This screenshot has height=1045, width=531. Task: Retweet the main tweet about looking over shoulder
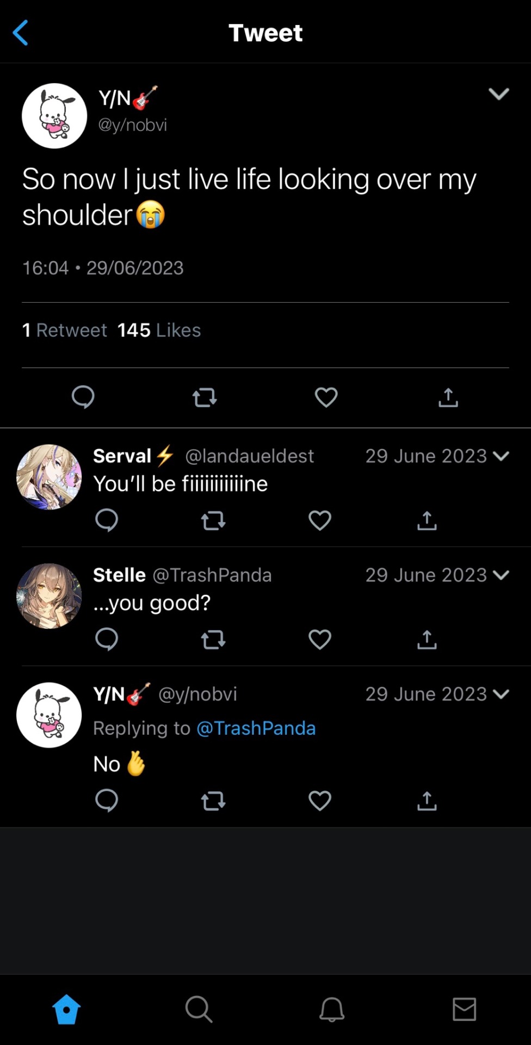tap(205, 398)
